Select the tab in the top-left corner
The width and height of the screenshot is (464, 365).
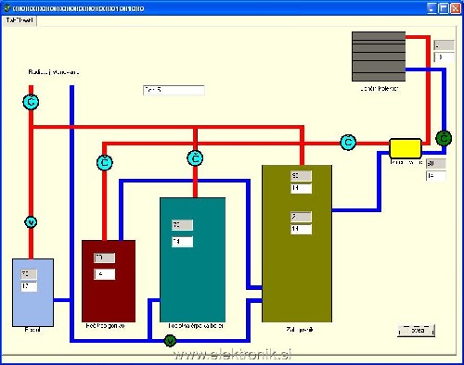[x=19, y=20]
